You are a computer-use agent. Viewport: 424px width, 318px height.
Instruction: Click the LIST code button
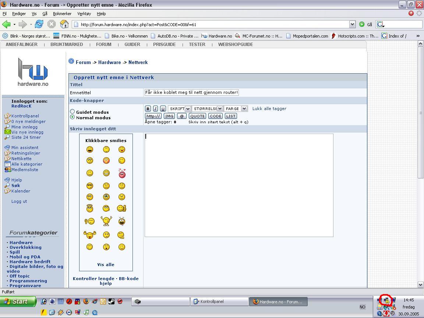[x=231, y=116]
